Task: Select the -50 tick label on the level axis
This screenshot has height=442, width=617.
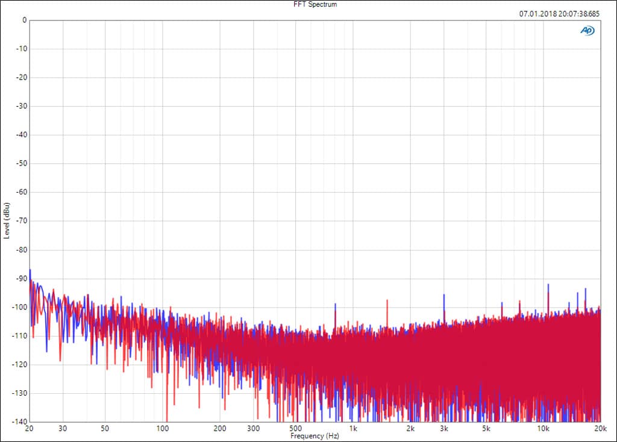Action: 20,164
